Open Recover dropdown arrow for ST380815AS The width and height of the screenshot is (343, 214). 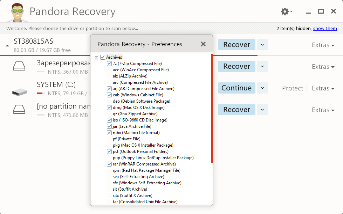pos(262,45)
